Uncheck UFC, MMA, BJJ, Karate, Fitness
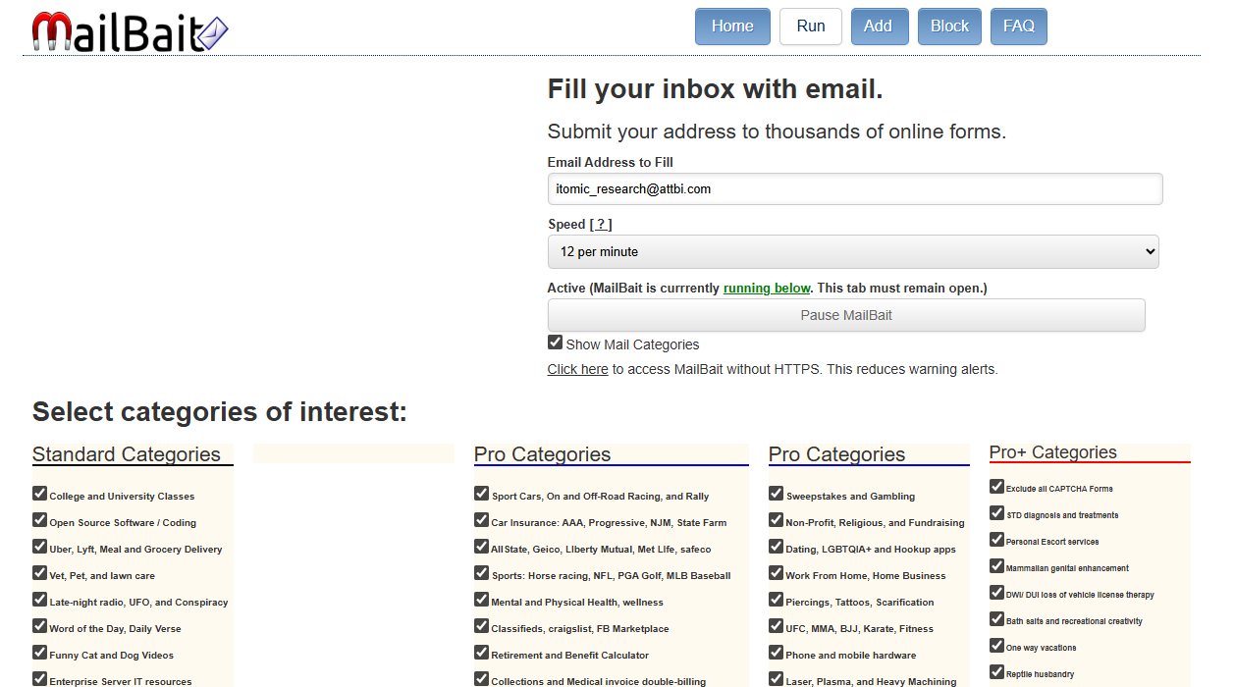 (x=777, y=626)
